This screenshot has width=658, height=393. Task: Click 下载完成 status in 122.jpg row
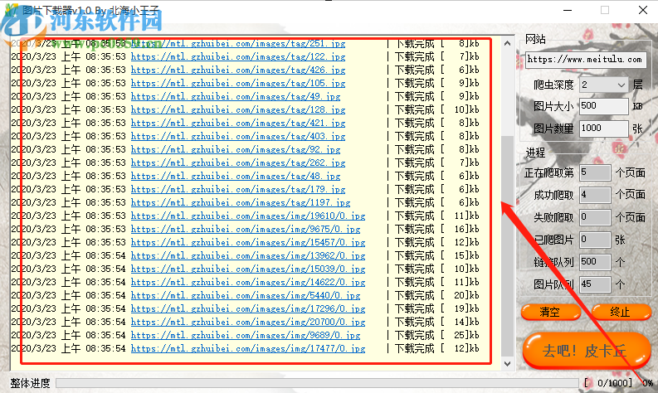coord(415,56)
